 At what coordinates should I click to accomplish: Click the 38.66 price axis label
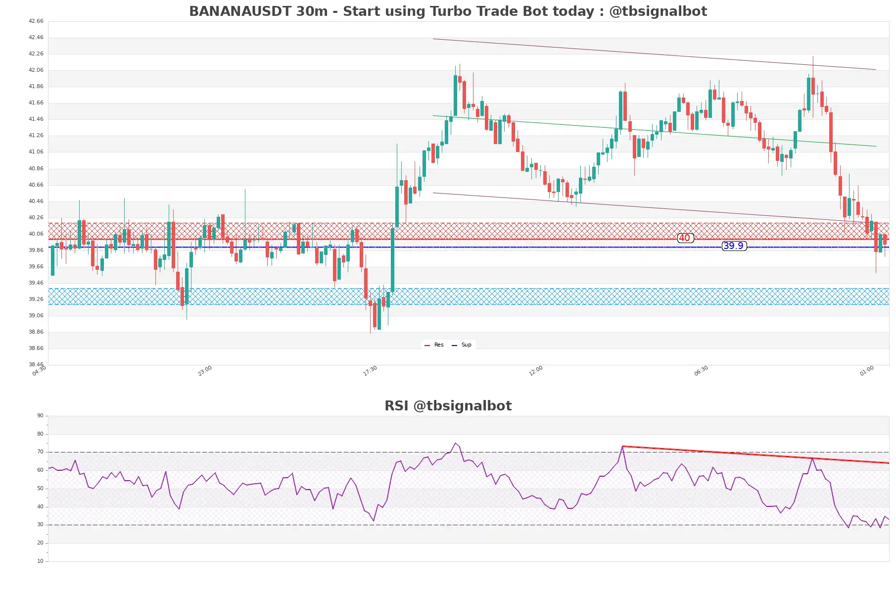(x=36, y=349)
